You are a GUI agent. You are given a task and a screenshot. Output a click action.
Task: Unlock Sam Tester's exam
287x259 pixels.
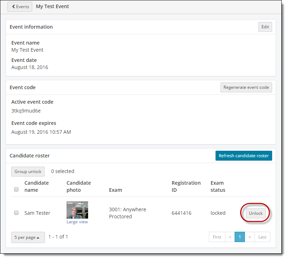pyautogui.click(x=256, y=213)
